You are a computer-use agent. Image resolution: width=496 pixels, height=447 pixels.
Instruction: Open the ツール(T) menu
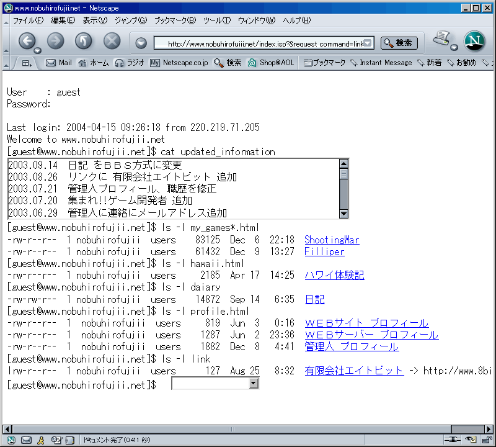[217, 20]
